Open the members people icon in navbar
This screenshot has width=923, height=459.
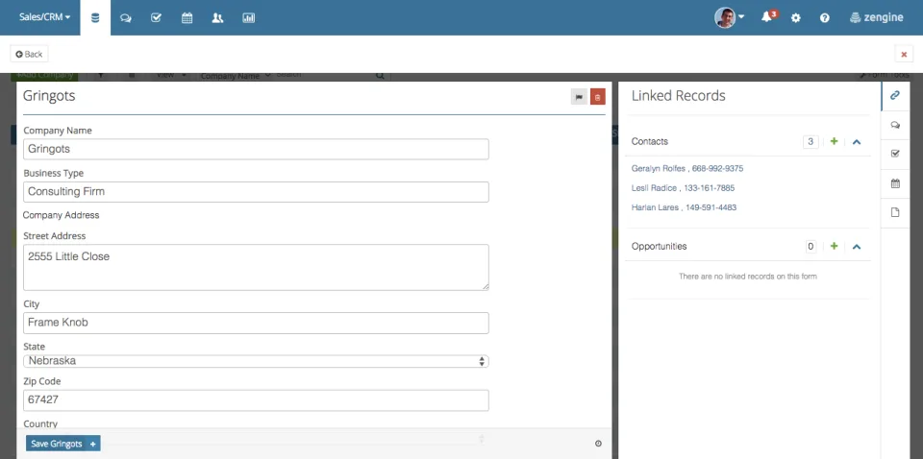(x=217, y=17)
